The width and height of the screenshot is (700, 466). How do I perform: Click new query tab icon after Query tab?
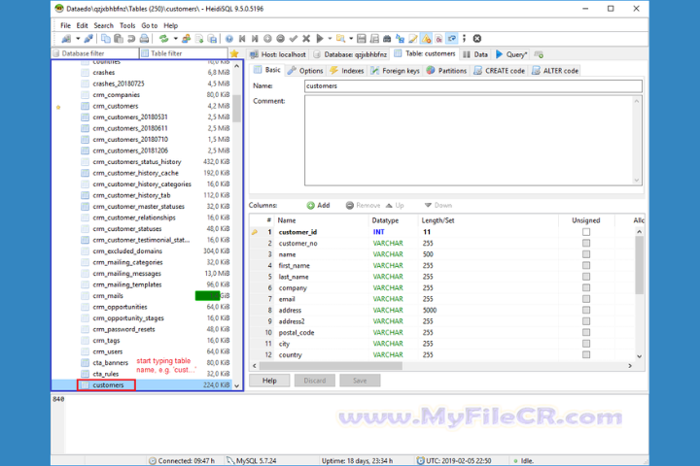point(539,54)
